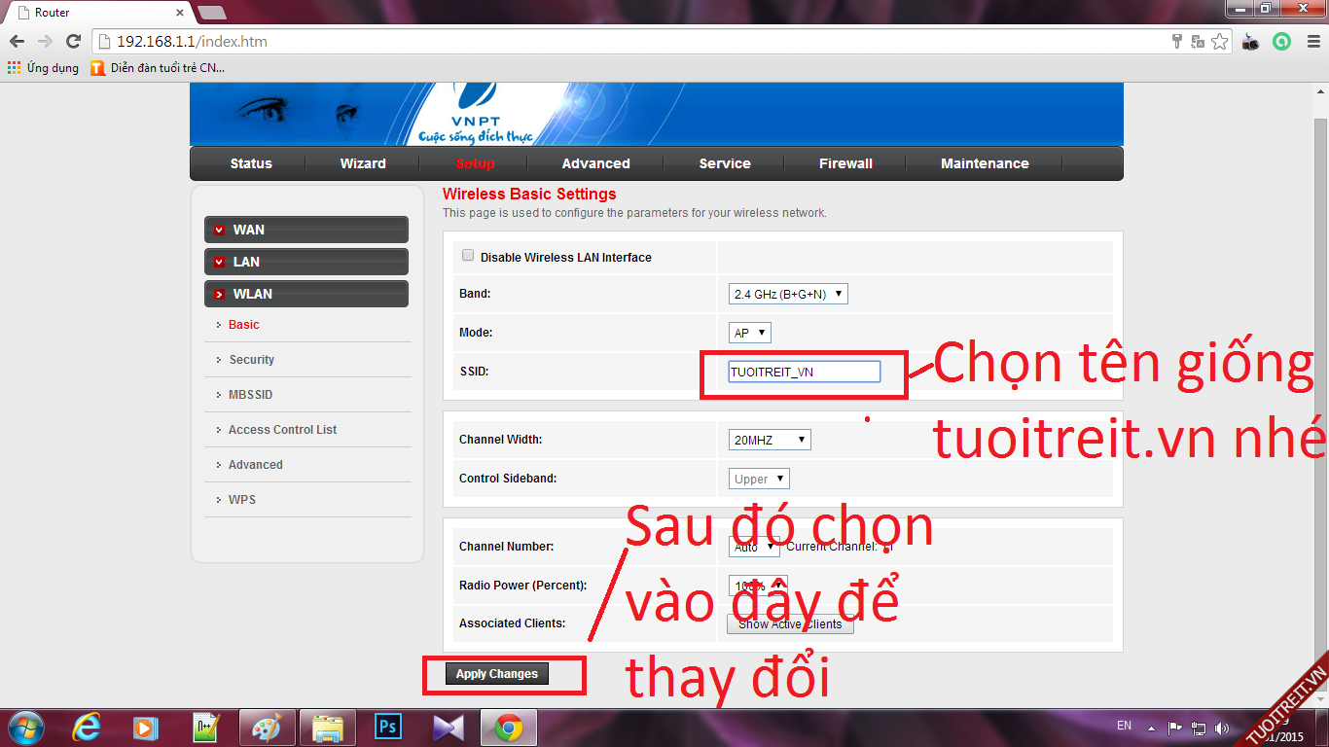Click the Apply Changes button
This screenshot has height=747, width=1329.
(497, 674)
